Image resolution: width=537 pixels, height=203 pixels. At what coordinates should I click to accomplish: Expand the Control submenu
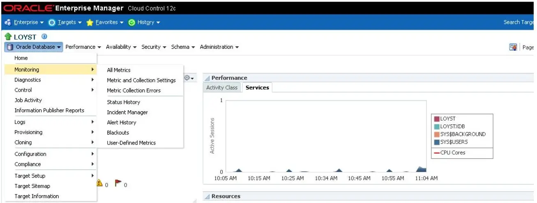(x=50, y=90)
